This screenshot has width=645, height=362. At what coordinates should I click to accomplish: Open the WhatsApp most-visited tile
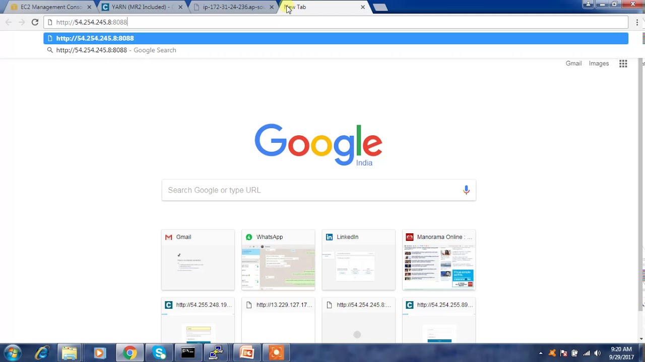(278, 260)
